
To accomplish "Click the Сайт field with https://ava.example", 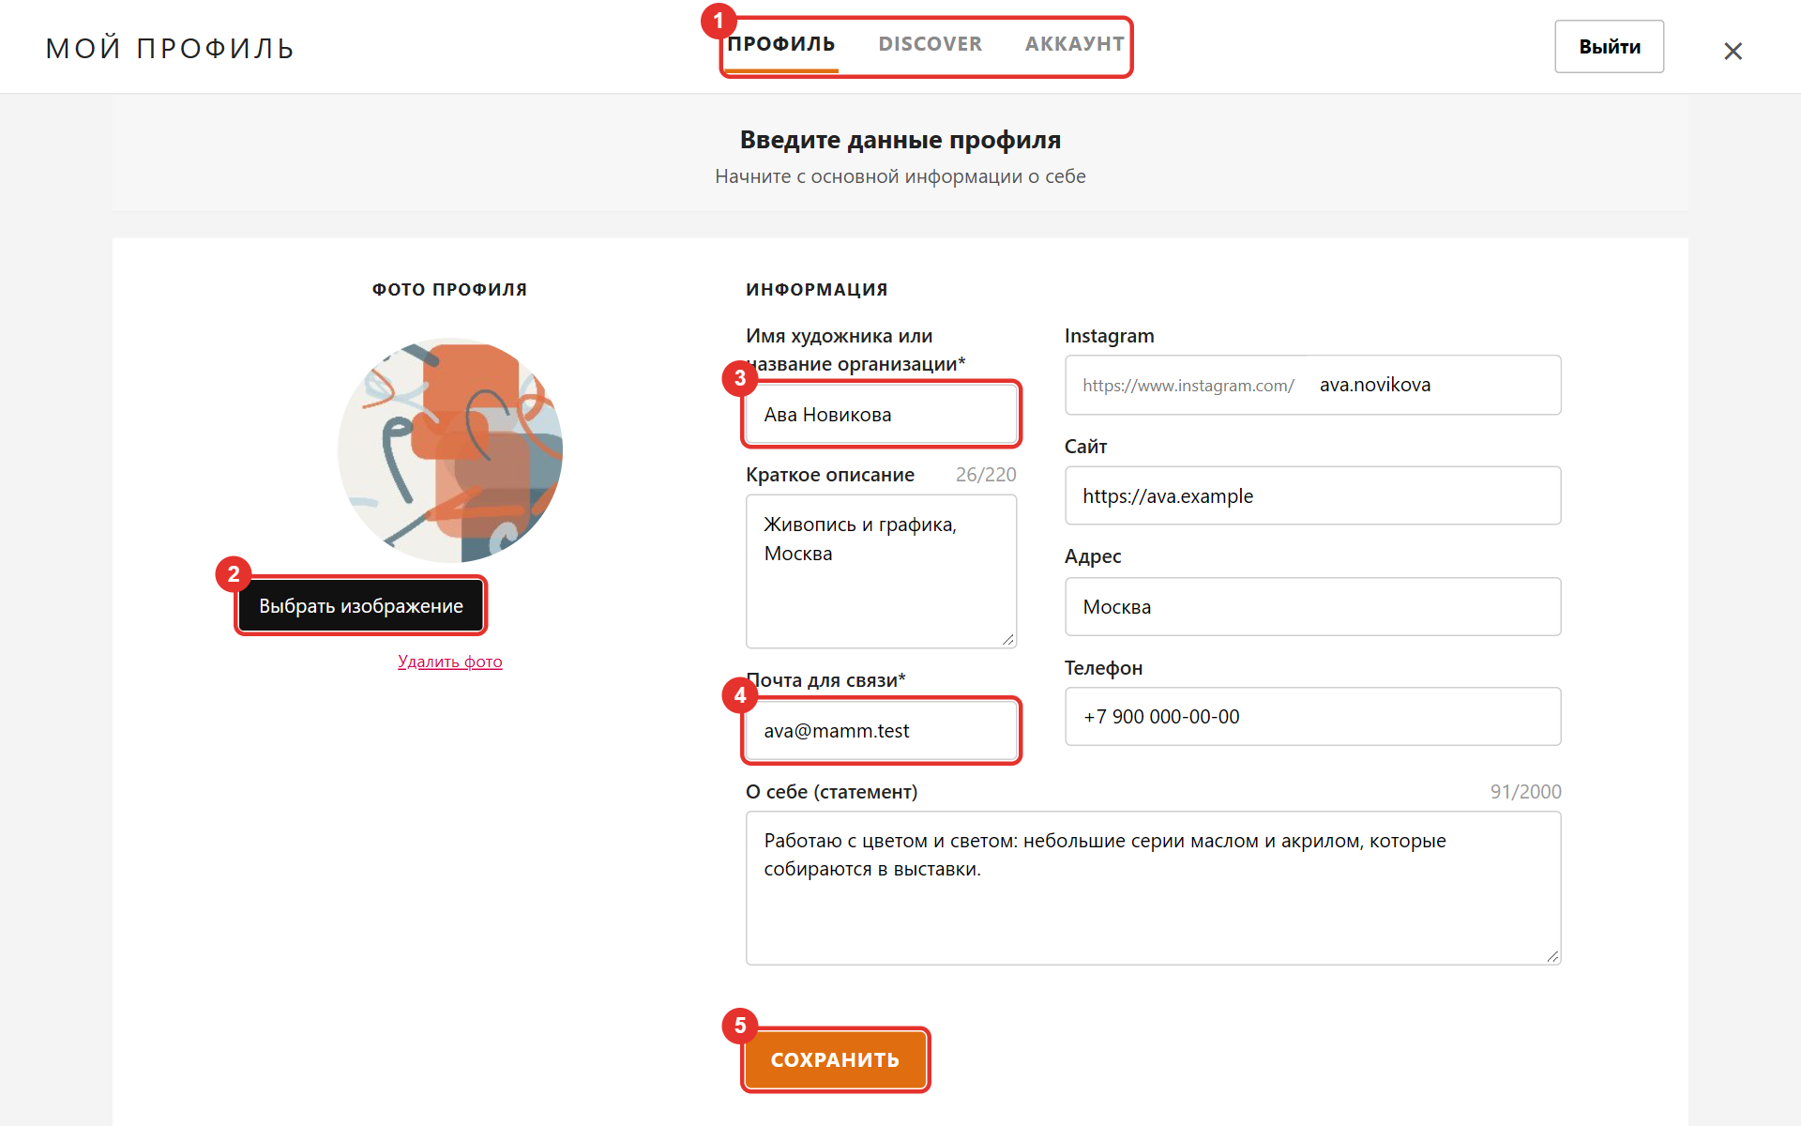I will (1313, 495).
